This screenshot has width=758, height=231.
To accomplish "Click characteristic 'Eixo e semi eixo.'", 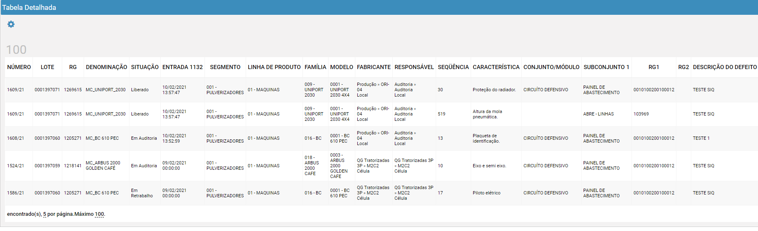I will point(489,166).
